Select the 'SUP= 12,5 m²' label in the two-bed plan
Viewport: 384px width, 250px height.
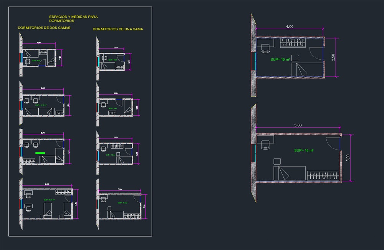pos(41,105)
